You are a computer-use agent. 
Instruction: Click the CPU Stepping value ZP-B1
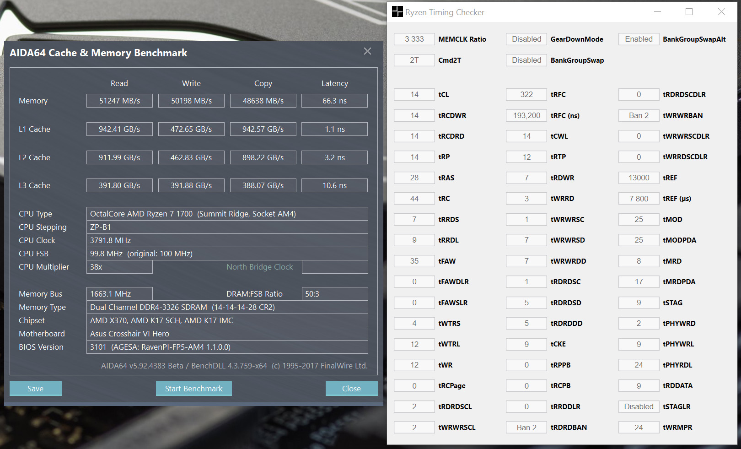pyautogui.click(x=227, y=227)
